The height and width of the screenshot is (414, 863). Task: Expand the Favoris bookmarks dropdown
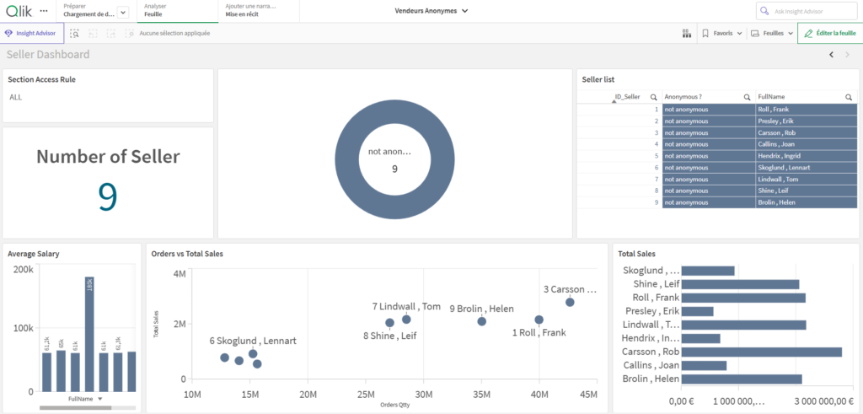(x=721, y=33)
